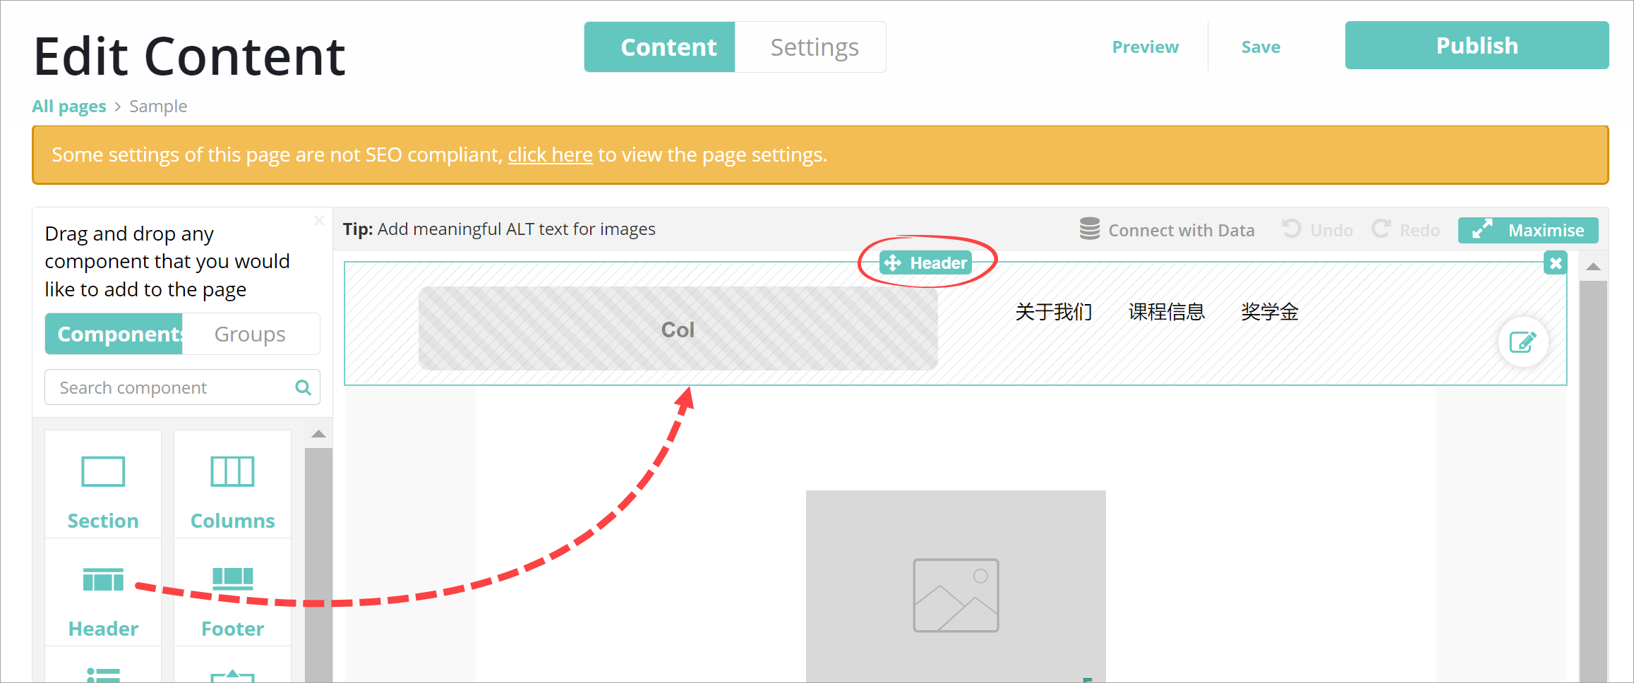The height and width of the screenshot is (683, 1634).
Task: Type in the Search component field
Action: point(169,387)
